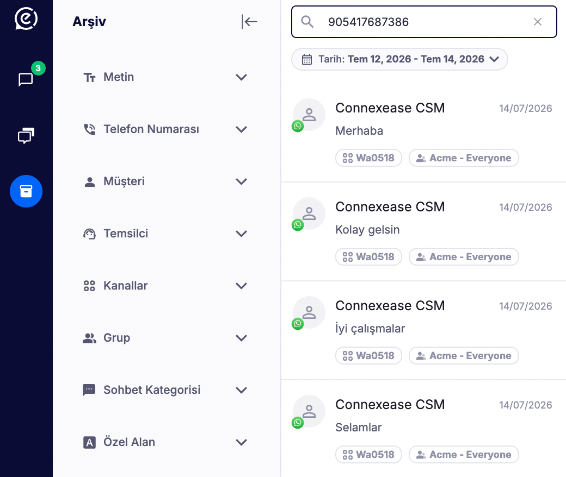This screenshot has width=566, height=477.
Task: Select the Arşiv archive box icon
Action: point(26,191)
